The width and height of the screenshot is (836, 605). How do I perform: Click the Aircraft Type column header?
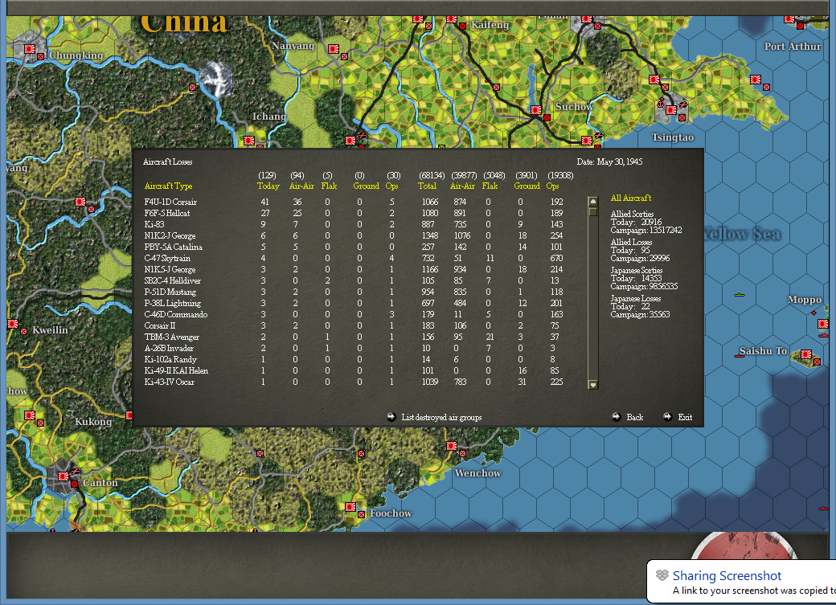click(168, 186)
